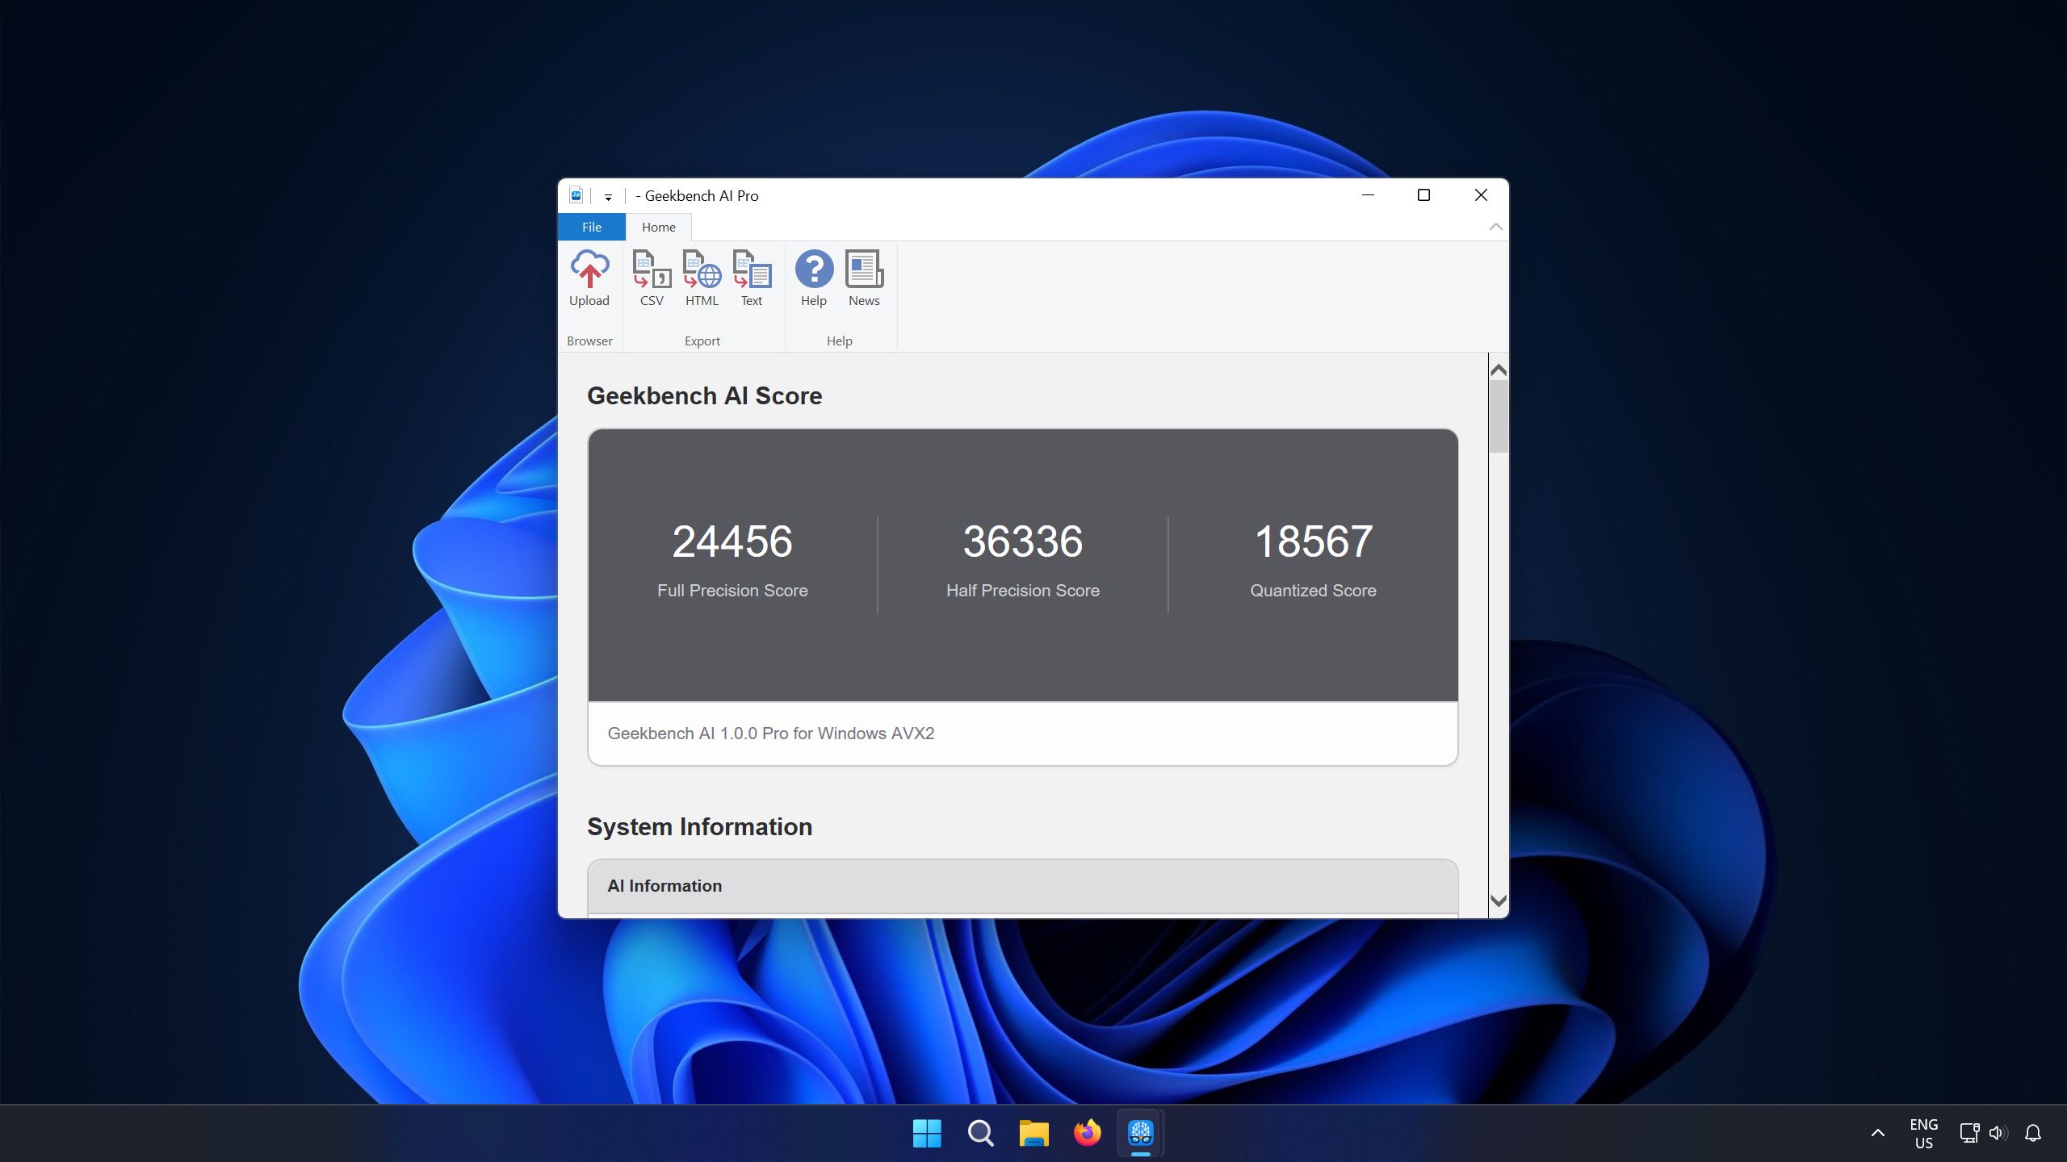
Task: Click the Export menu group label
Action: coord(702,341)
